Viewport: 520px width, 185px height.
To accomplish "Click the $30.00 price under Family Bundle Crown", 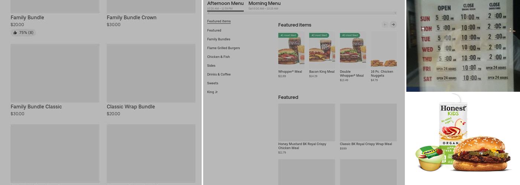I will coord(113,25).
